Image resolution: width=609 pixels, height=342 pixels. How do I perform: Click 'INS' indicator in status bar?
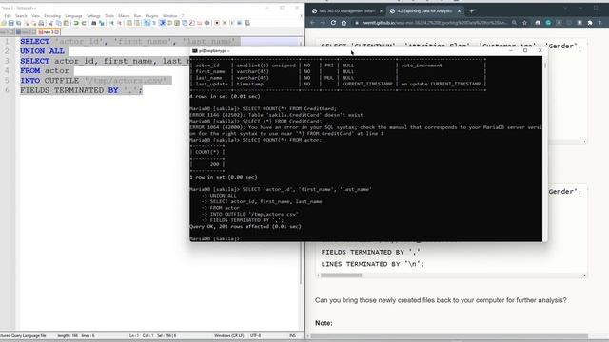point(292,335)
